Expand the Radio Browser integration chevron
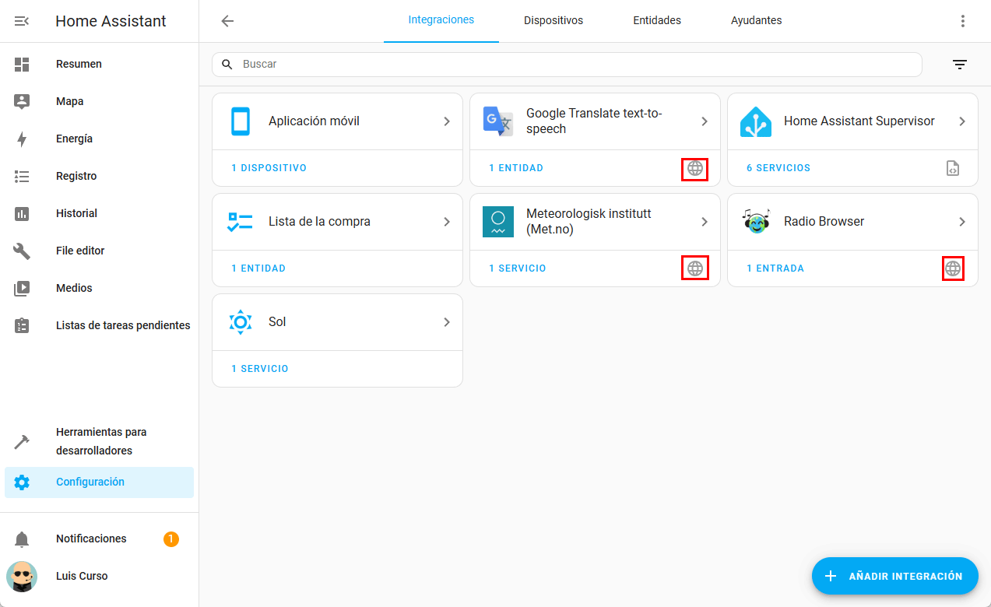 962,222
